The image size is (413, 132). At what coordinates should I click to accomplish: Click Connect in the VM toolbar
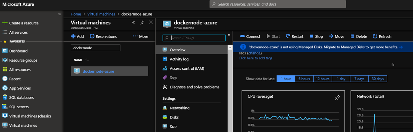pos(250,36)
